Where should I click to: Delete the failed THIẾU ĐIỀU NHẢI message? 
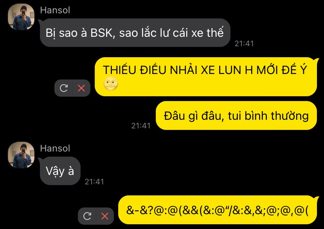coord(81,88)
